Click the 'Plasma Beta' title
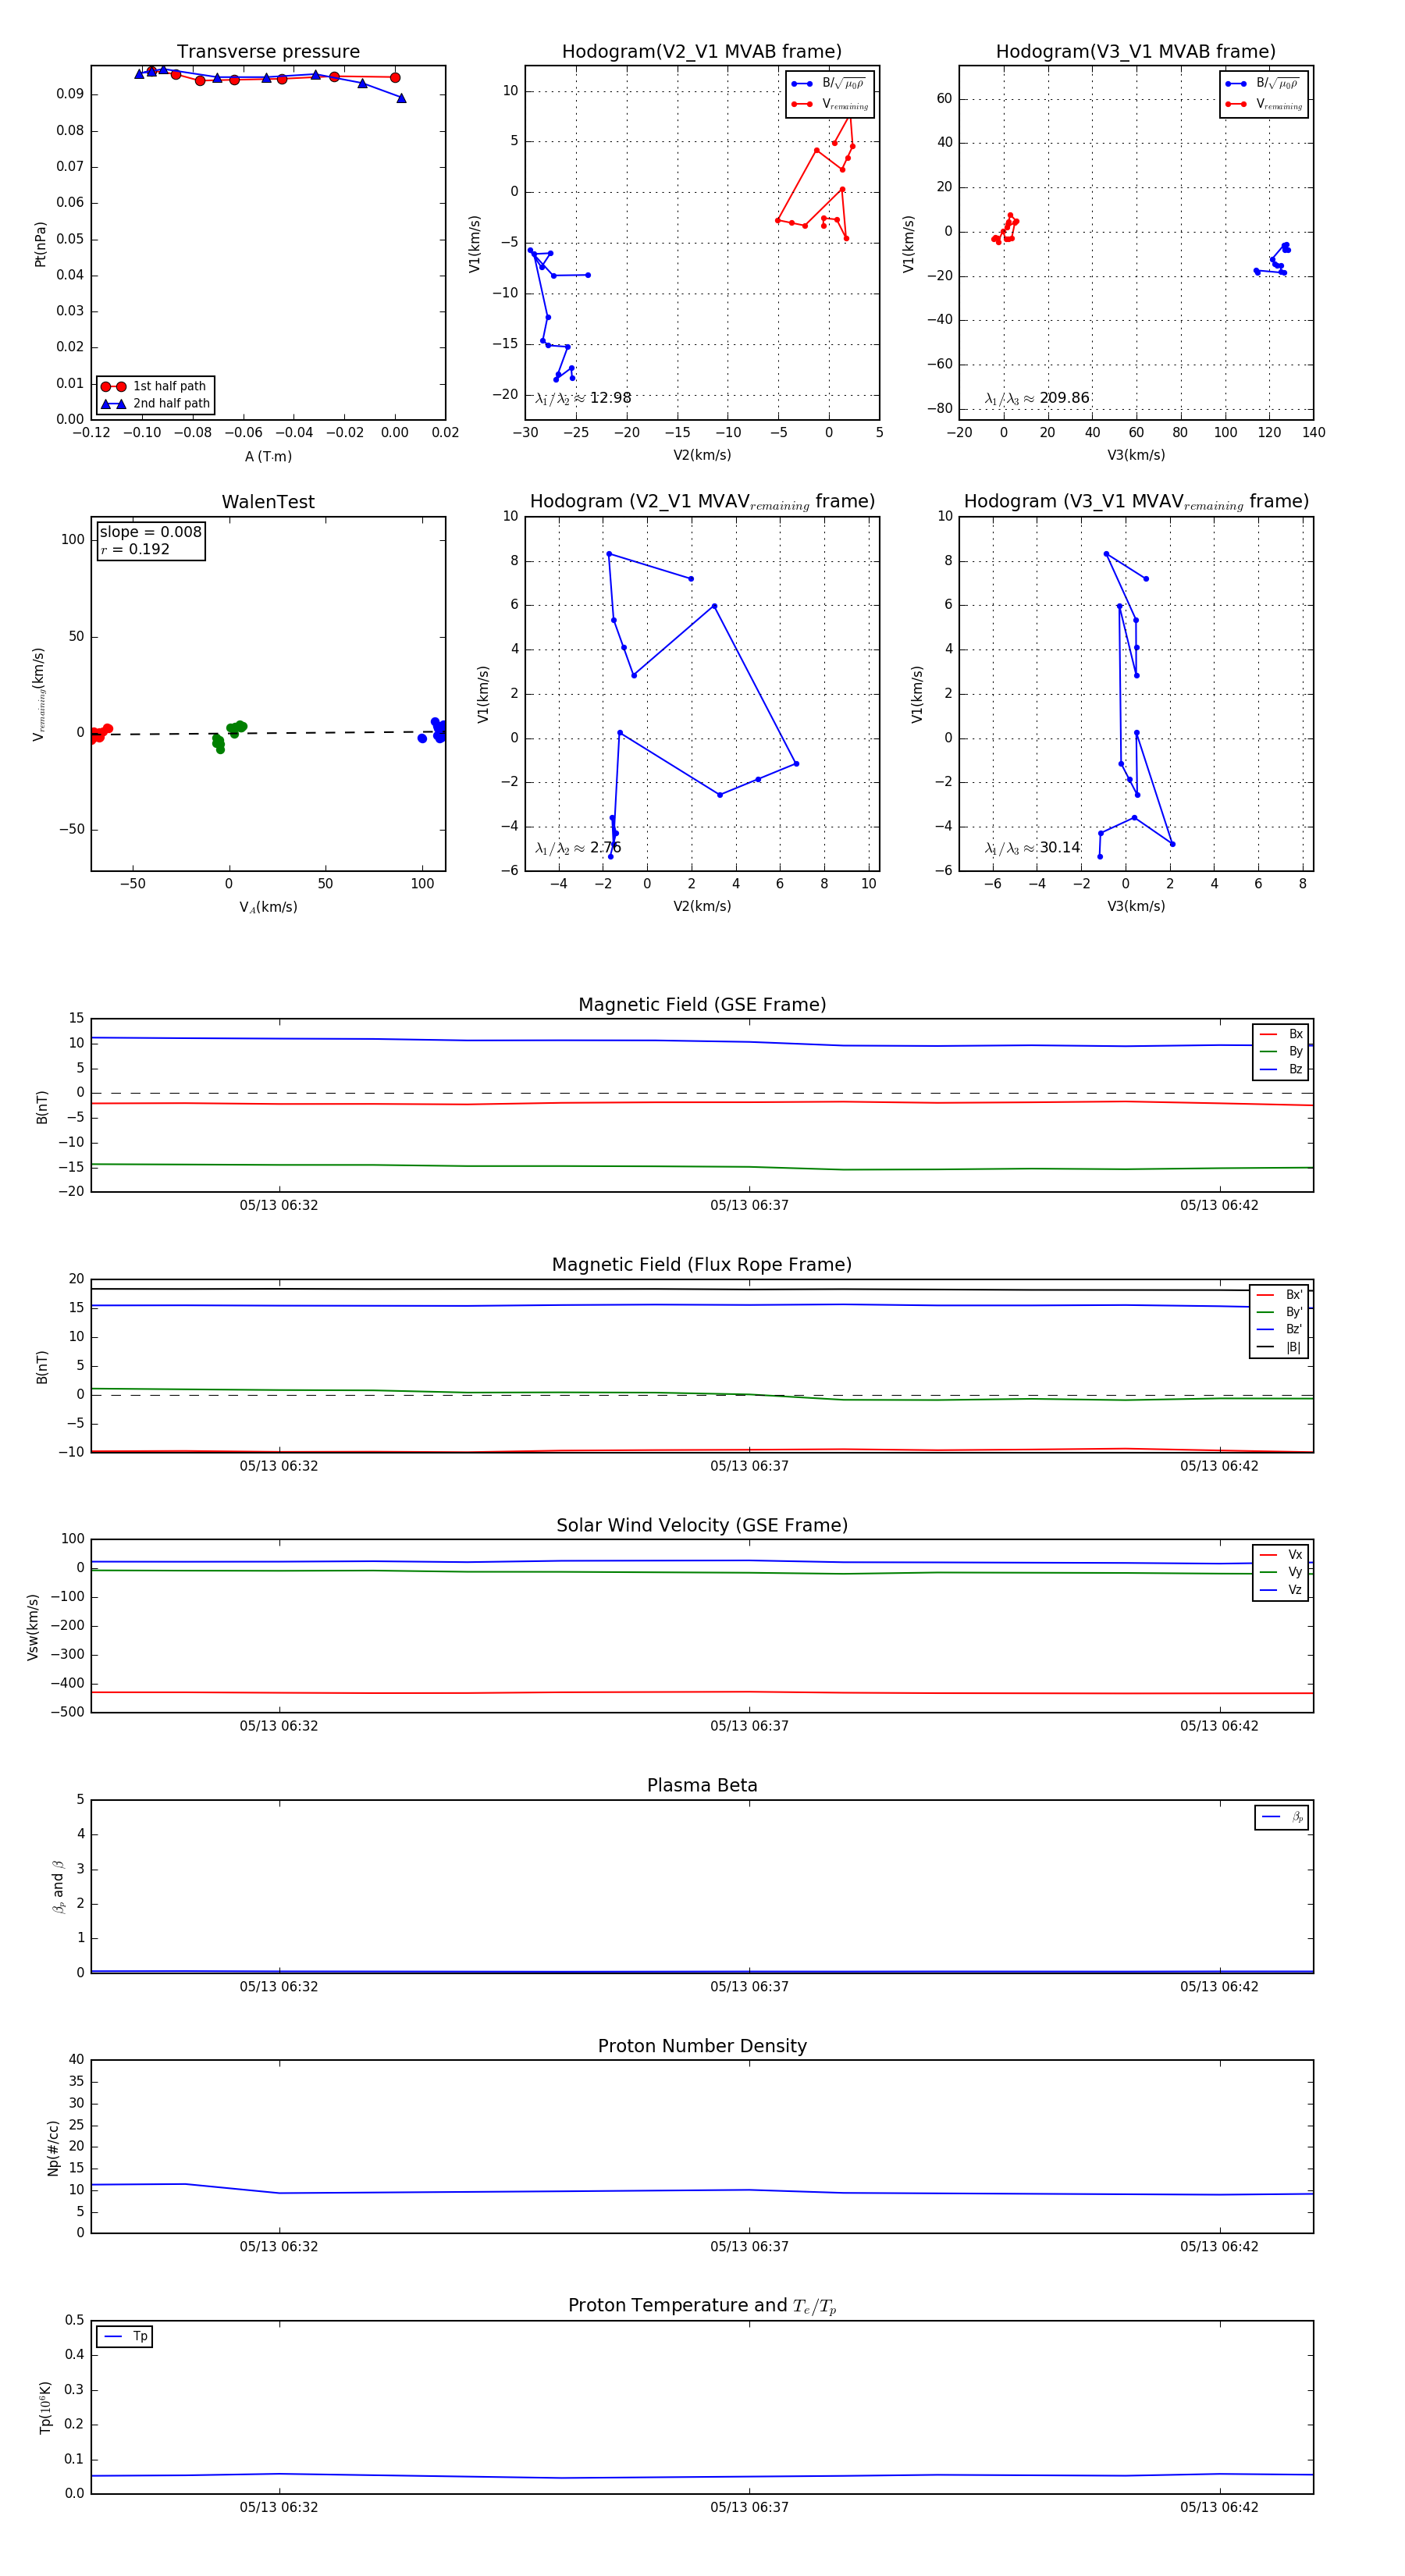 (702, 1785)
